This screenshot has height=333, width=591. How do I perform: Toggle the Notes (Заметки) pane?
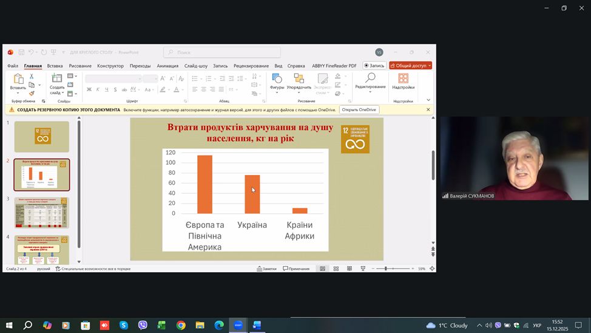click(x=266, y=269)
